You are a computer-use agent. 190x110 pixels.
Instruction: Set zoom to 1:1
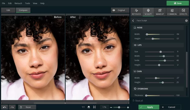click(83, 107)
